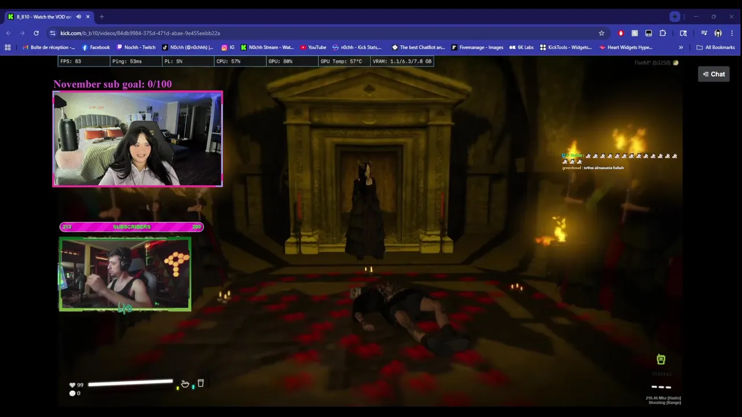Open the n0chh - Kick Stats bookmark
The image size is (742, 417).
click(357, 47)
